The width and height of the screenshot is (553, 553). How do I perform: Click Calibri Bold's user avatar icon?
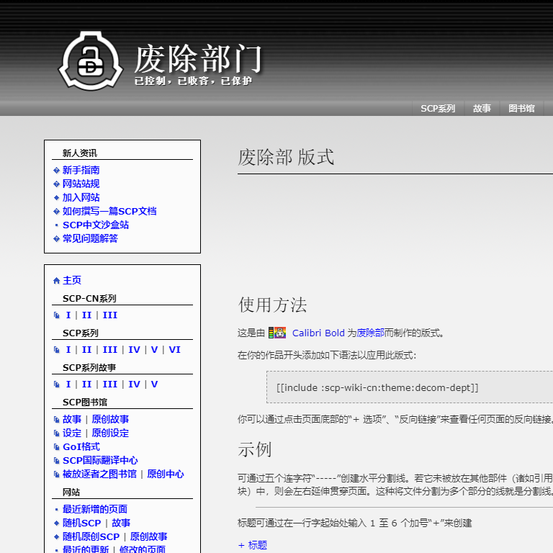click(x=277, y=333)
